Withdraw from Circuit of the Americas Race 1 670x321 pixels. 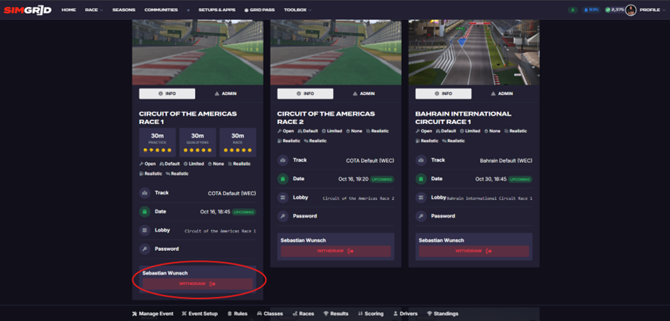[x=197, y=283]
